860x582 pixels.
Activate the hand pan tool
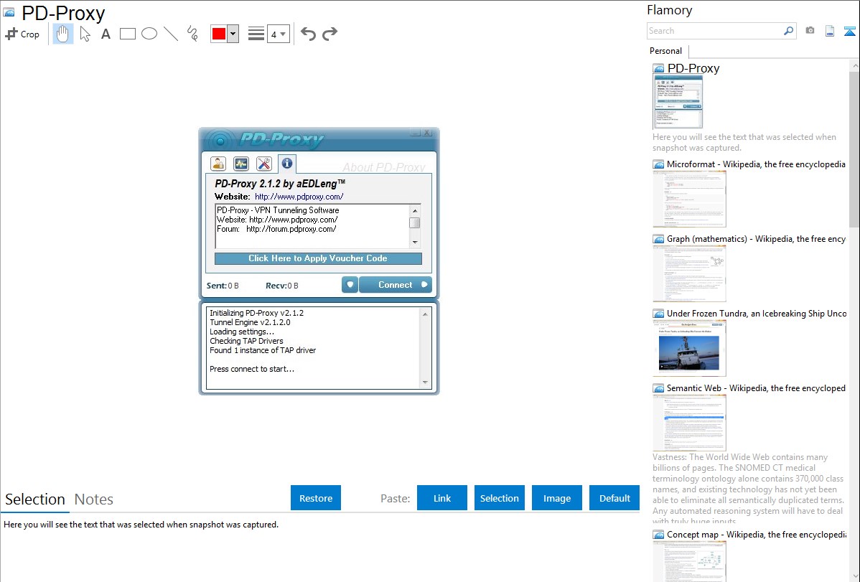point(62,34)
